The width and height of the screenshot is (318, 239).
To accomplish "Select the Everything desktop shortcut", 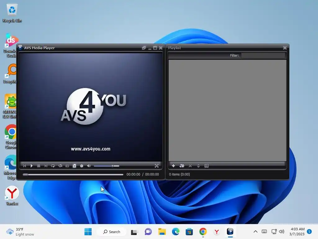I will click(10, 74).
